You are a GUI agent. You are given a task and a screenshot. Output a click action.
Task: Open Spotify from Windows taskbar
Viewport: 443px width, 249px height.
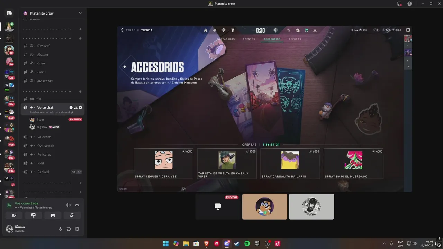247,243
